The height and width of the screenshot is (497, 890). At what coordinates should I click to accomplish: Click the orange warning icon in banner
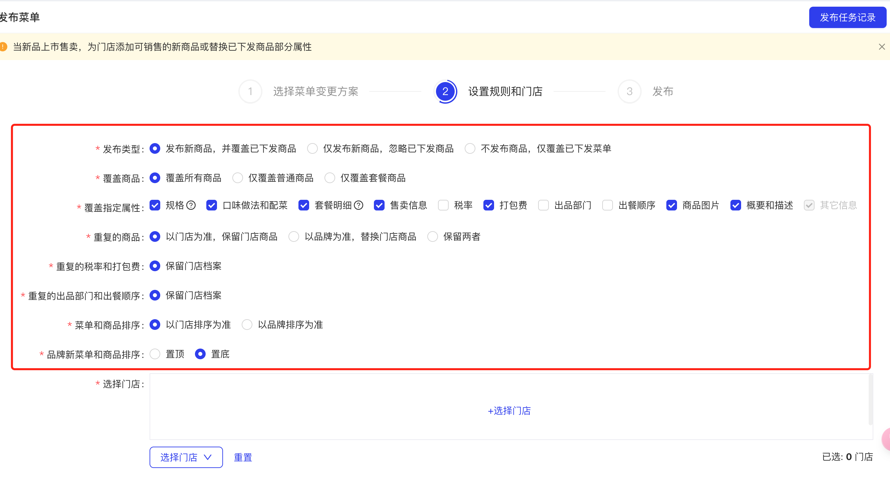point(3,47)
